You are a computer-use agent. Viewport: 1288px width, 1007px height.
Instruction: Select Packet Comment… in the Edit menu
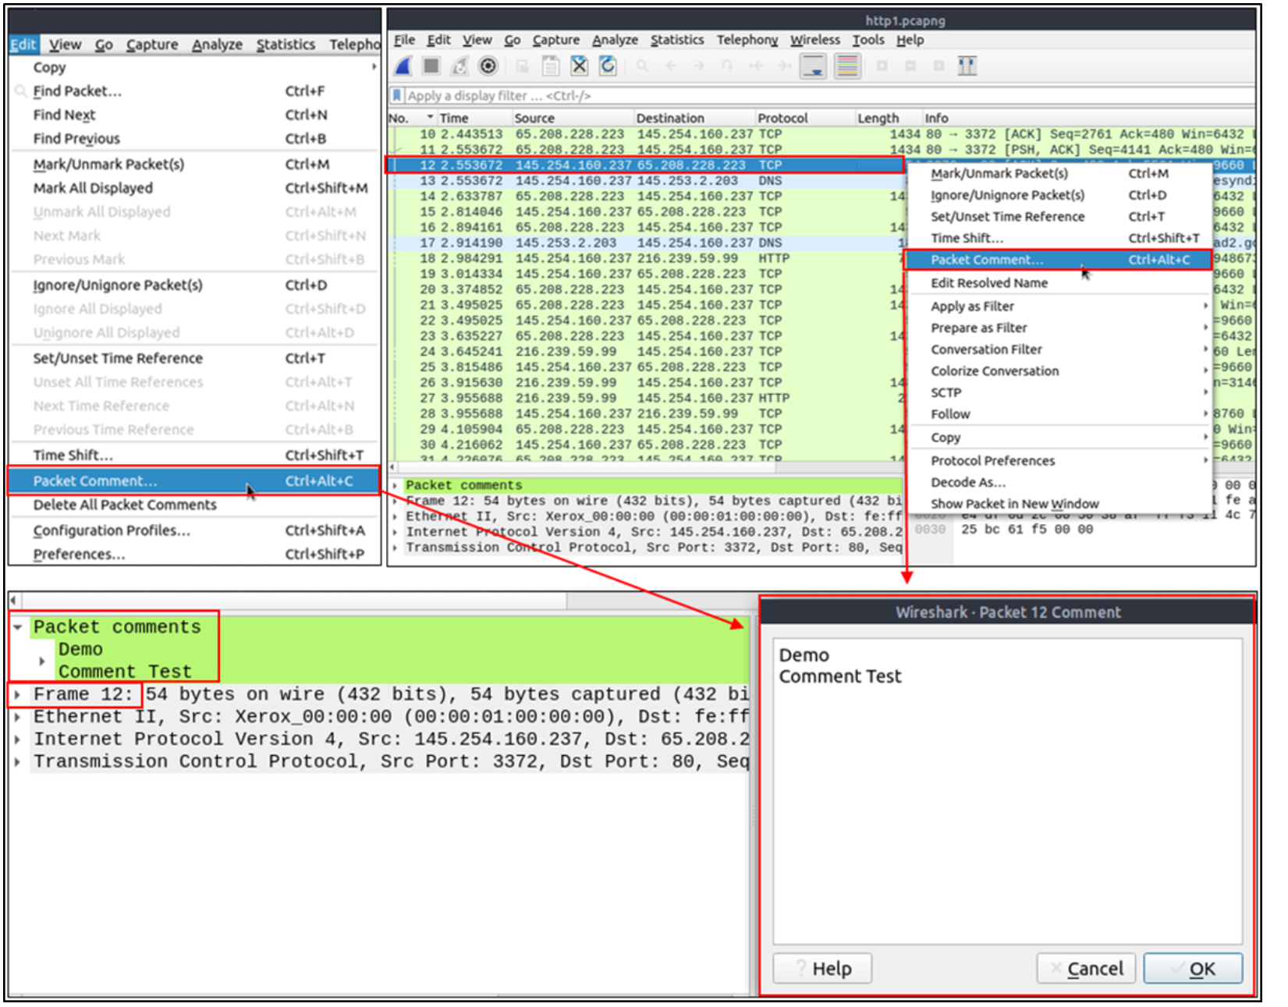coord(194,481)
